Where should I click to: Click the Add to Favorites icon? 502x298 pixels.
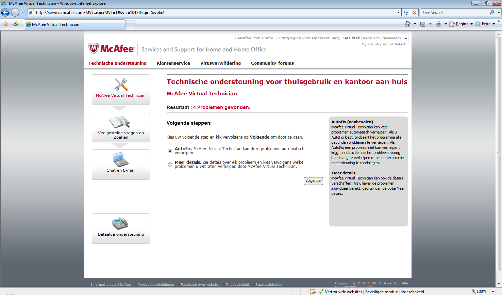[x=16, y=24]
